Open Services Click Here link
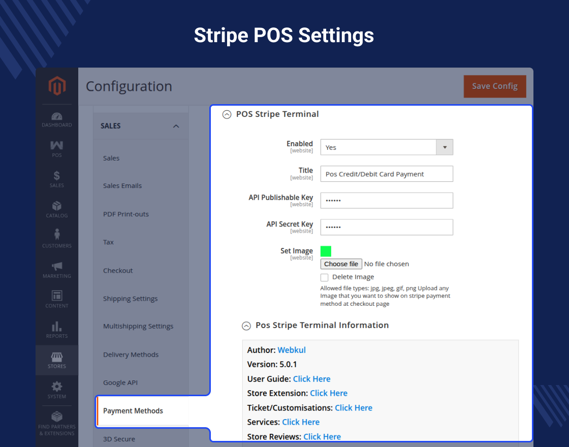Image resolution: width=569 pixels, height=447 pixels. [300, 422]
